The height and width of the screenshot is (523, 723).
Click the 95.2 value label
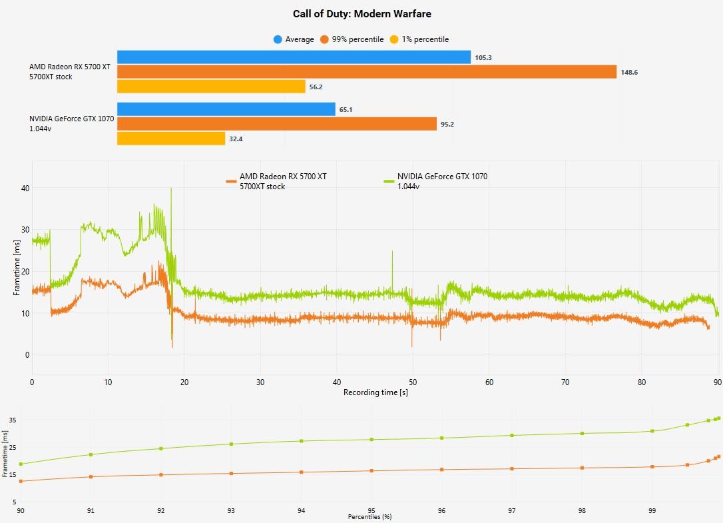pyautogui.click(x=447, y=124)
